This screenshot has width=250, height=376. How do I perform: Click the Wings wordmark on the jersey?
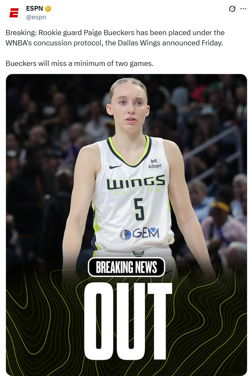(x=136, y=182)
